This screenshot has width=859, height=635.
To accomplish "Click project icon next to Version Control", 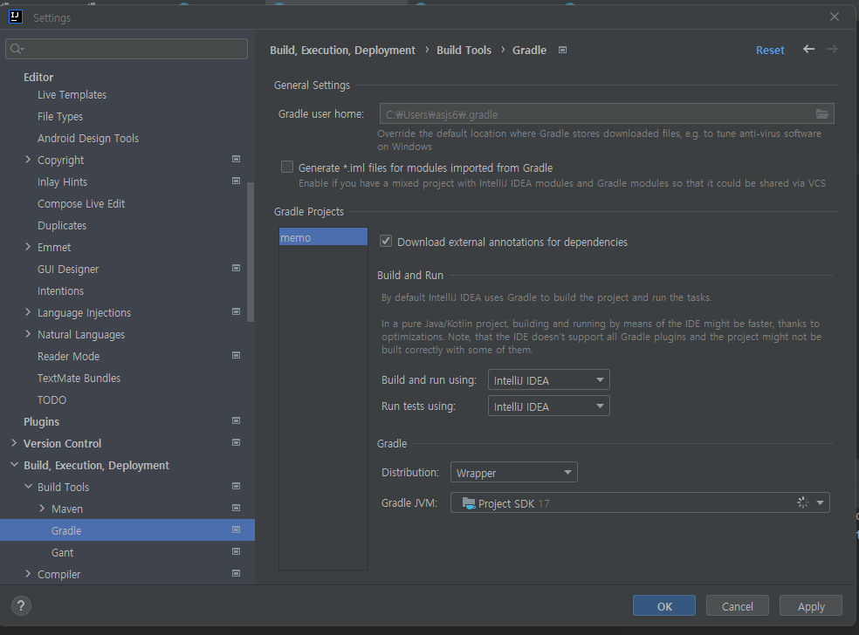I will click(x=236, y=442).
